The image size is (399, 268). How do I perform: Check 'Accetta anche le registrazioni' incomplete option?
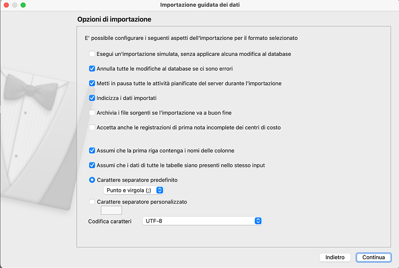click(92, 127)
